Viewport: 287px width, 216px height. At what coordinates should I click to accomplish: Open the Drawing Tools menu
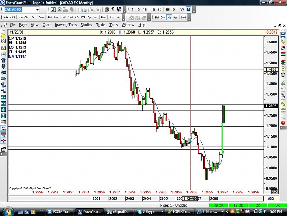coord(66,25)
